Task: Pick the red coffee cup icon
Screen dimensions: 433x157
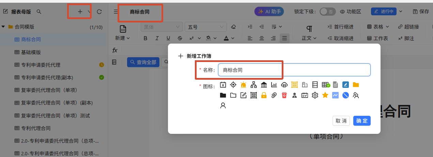Action: pos(284,95)
